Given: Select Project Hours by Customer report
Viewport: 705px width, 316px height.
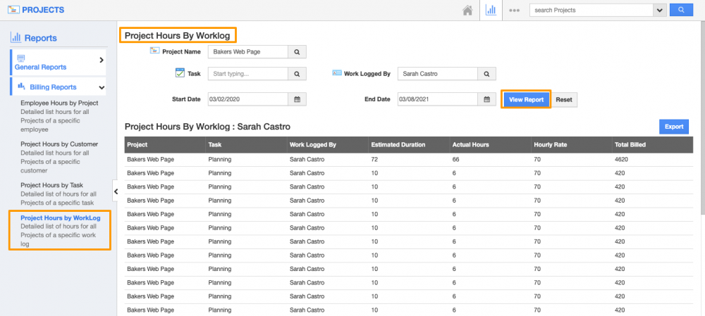Looking at the screenshot, I should [x=59, y=144].
